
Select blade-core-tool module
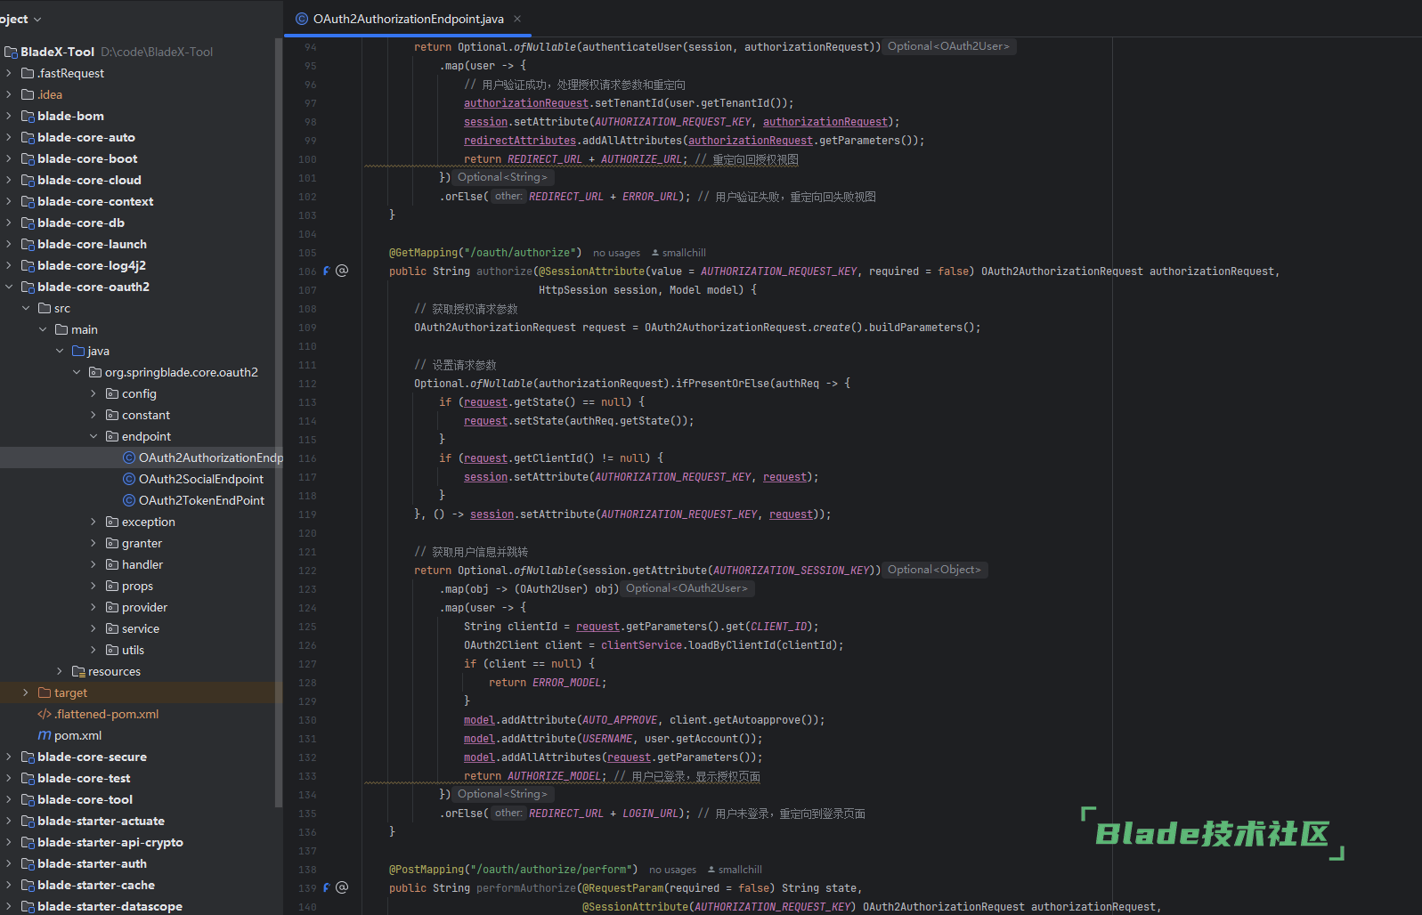pos(85,799)
